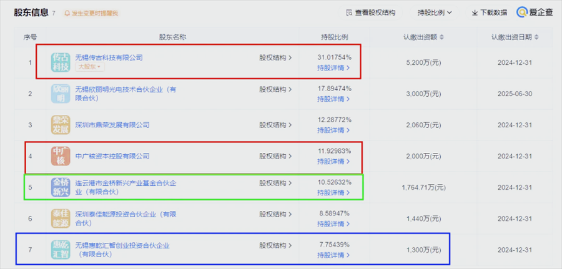Open 深圳市鼎荣发展有限公司 link
The height and width of the screenshot is (269, 562).
point(112,125)
